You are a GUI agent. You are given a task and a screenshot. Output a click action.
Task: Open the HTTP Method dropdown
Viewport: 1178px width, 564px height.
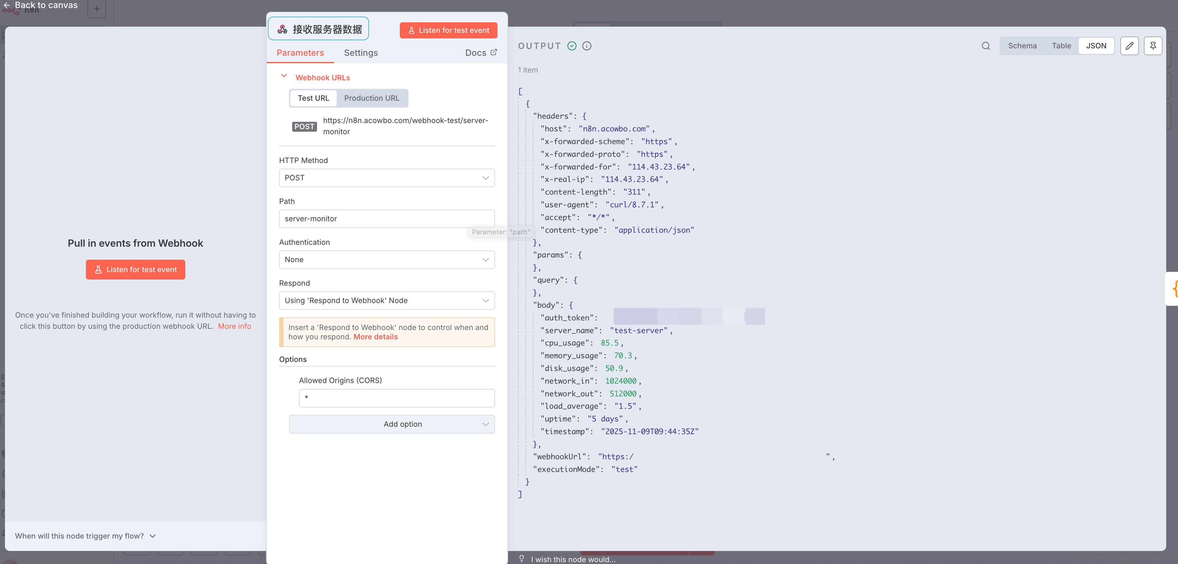point(386,178)
